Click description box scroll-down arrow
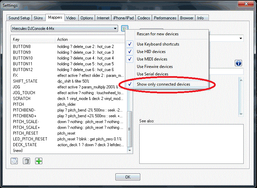The height and width of the screenshot is (188, 257). coord(241,114)
